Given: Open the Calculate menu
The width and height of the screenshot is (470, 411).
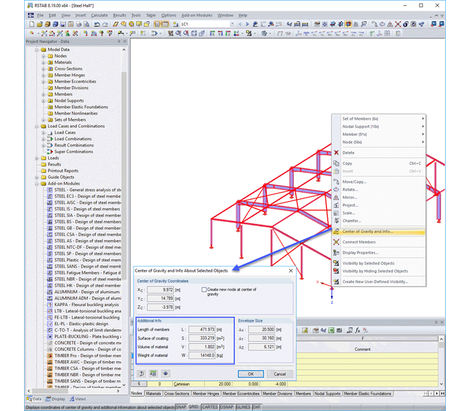Looking at the screenshot, I should pos(99,15).
